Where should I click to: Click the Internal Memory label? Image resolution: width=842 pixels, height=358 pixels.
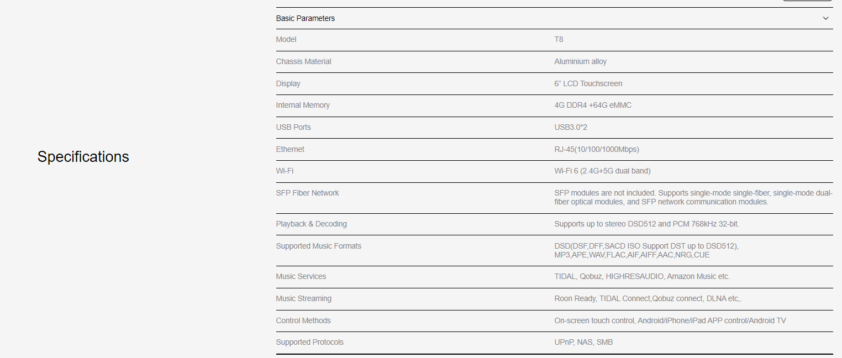click(303, 105)
